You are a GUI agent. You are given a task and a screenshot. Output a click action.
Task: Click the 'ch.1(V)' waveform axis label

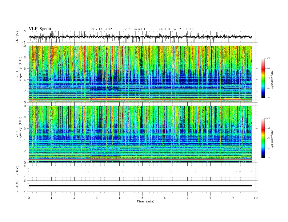click(17, 37)
